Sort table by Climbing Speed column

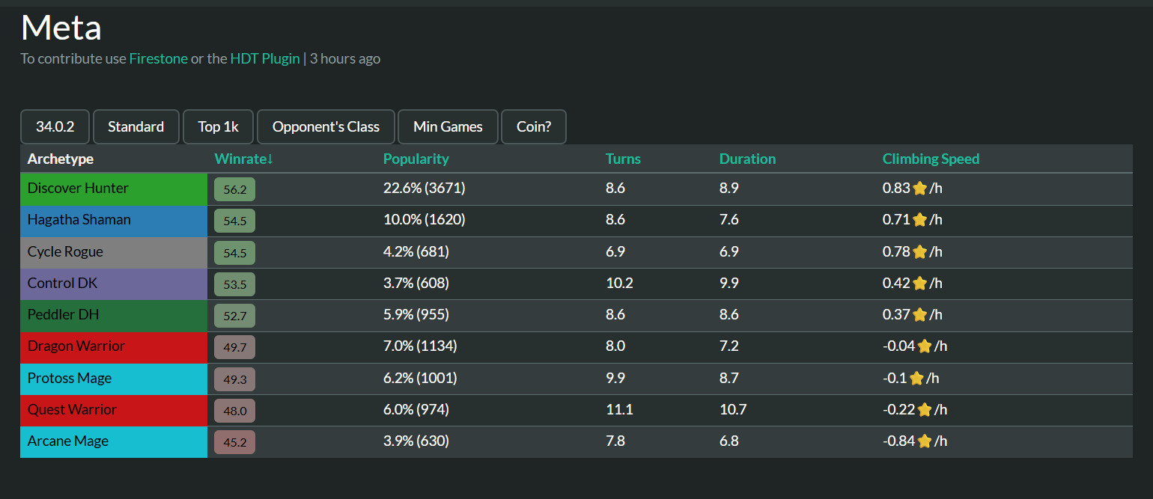coord(931,159)
